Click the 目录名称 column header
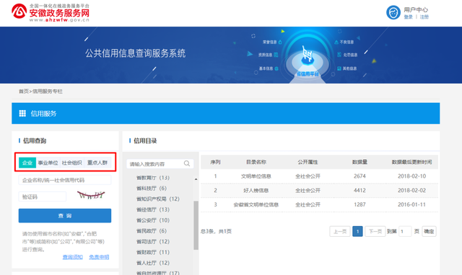The image size is (462, 275). (256, 162)
